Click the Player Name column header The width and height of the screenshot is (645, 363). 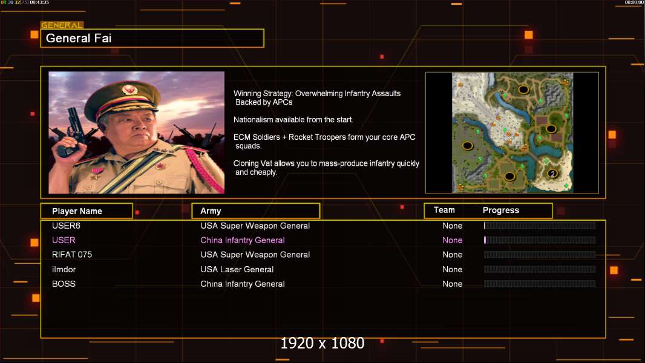tap(87, 211)
